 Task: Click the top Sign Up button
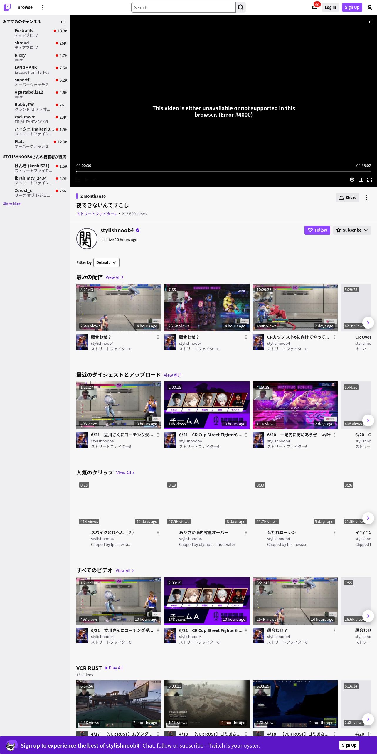click(x=352, y=7)
